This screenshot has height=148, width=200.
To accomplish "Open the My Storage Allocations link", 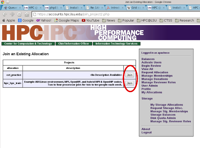I will (x=167, y=105).
